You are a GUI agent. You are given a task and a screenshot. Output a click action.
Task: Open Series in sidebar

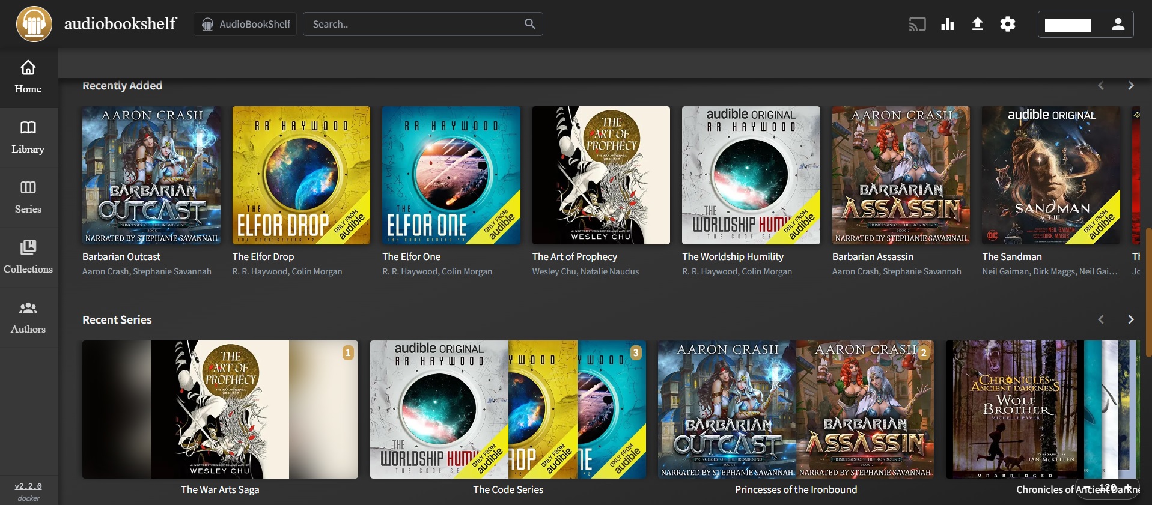pos(28,198)
